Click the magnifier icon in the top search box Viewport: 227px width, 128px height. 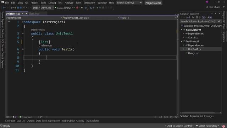pos(140,2)
